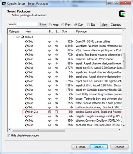Click scroll down arrow of package list
The image size is (133, 154).
point(124,126)
